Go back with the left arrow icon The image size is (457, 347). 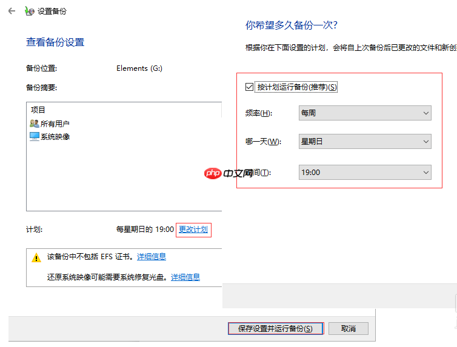(x=12, y=11)
